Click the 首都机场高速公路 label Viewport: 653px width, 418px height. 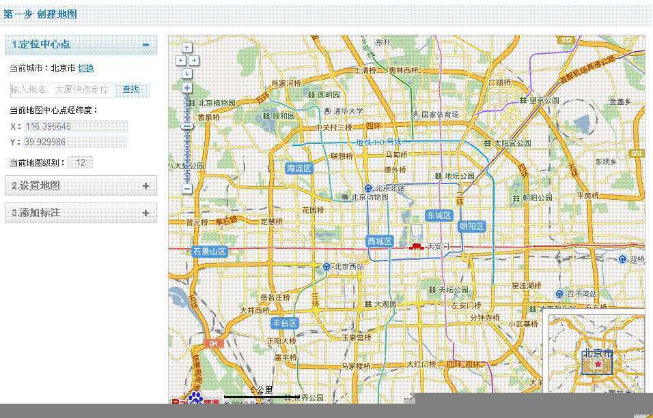pyautogui.click(x=587, y=70)
